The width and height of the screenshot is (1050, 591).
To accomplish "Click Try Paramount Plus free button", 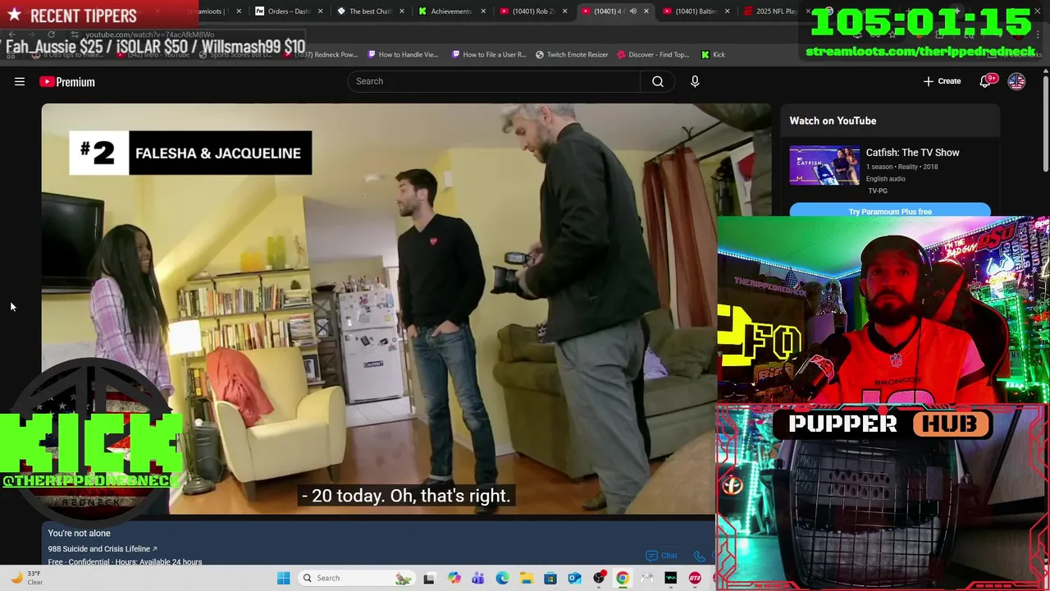I will pos(890,211).
